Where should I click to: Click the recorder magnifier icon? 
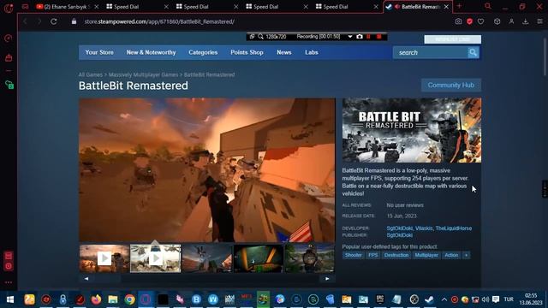point(260,37)
